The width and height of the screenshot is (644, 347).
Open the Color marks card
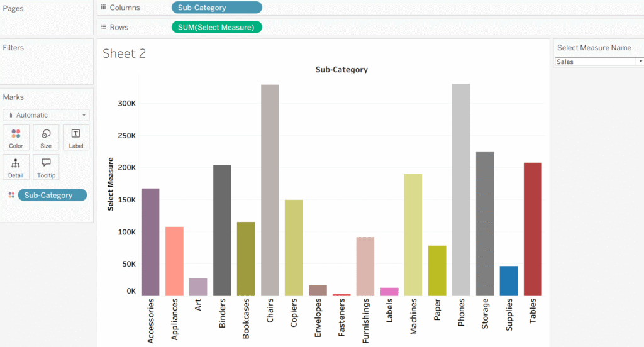click(16, 137)
